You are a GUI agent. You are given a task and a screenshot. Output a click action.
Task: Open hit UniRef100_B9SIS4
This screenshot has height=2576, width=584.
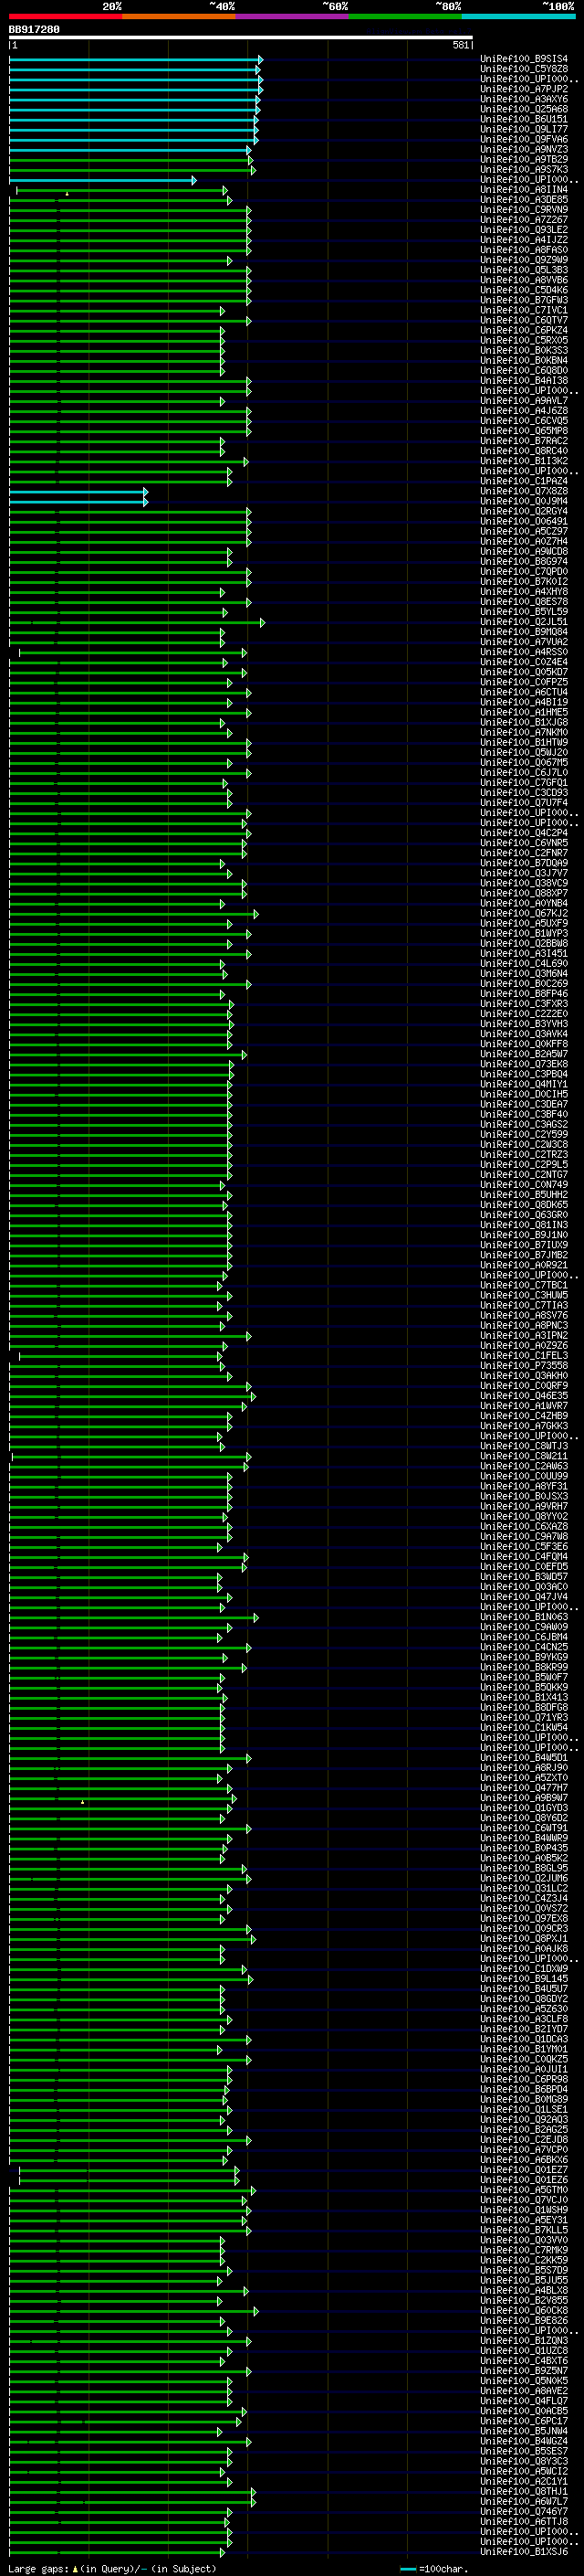point(524,59)
